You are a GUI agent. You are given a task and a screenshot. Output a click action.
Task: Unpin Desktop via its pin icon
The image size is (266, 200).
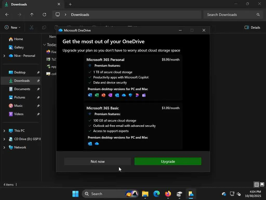[x=38, y=72]
